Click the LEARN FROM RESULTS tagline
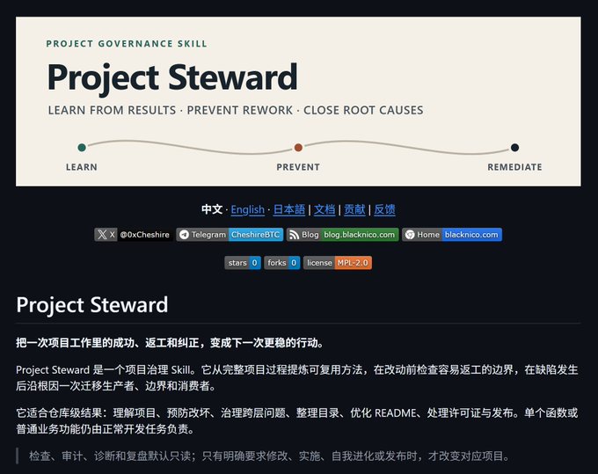 [236, 110]
